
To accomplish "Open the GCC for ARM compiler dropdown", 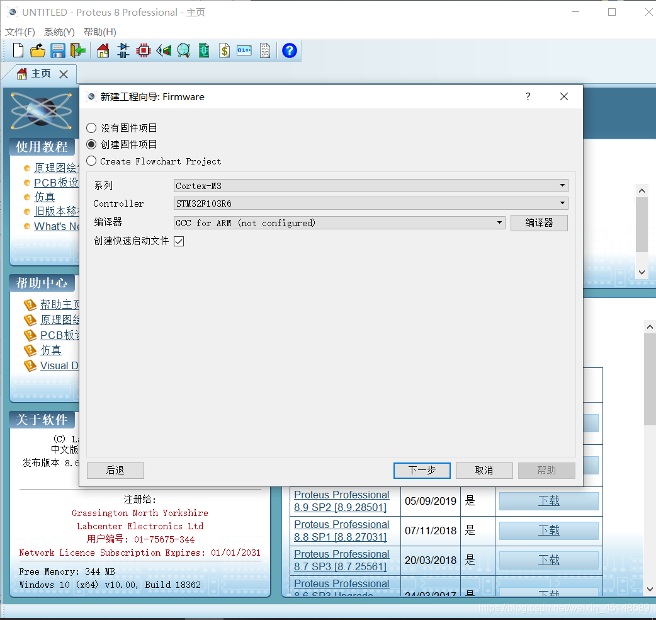I will click(x=339, y=222).
